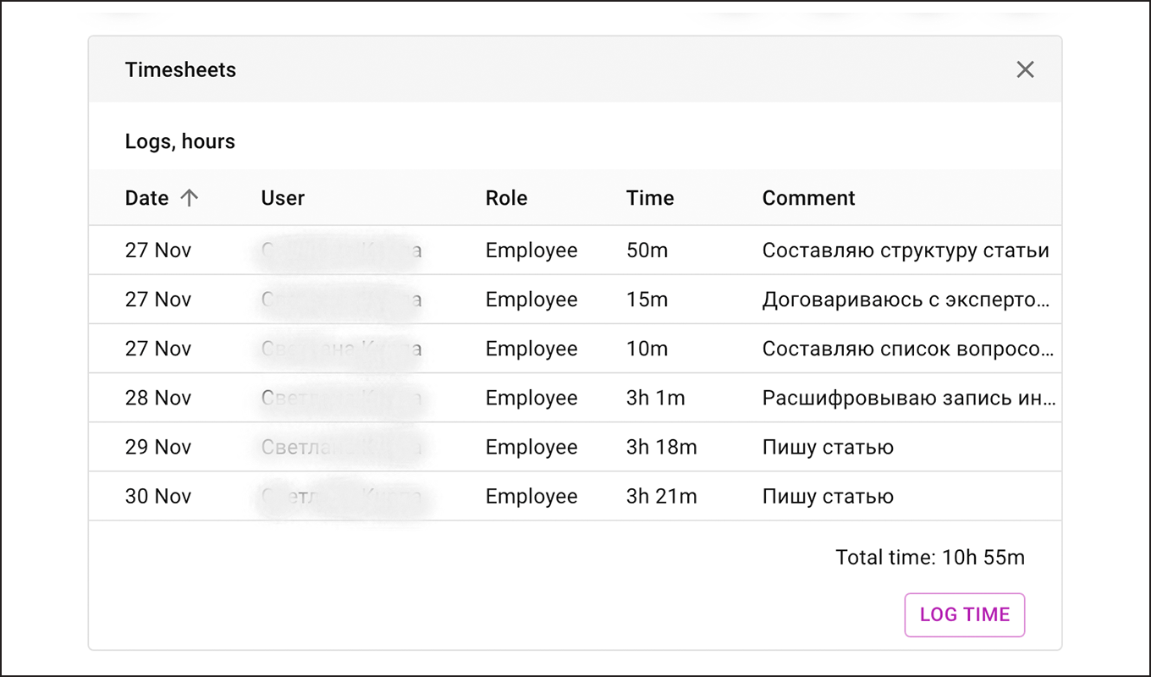
Task: Select 'Пишу статью' comment on 29 Nov
Action: [x=828, y=447]
